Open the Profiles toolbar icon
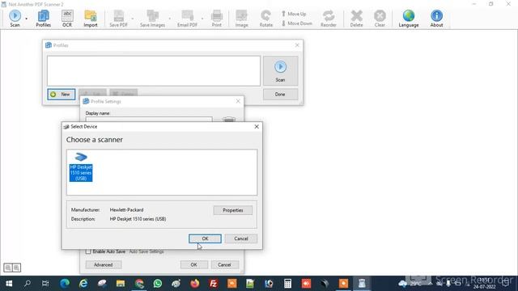The image size is (518, 291). tap(43, 18)
